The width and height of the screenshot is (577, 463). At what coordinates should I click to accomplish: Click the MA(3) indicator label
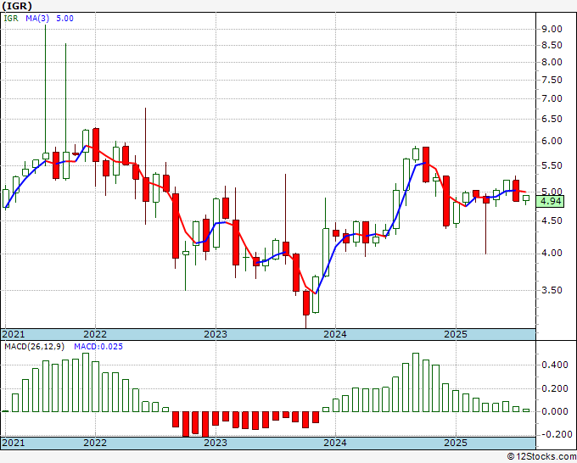click(38, 18)
